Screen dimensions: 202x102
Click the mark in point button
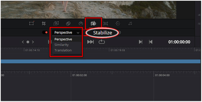click(x=141, y=42)
